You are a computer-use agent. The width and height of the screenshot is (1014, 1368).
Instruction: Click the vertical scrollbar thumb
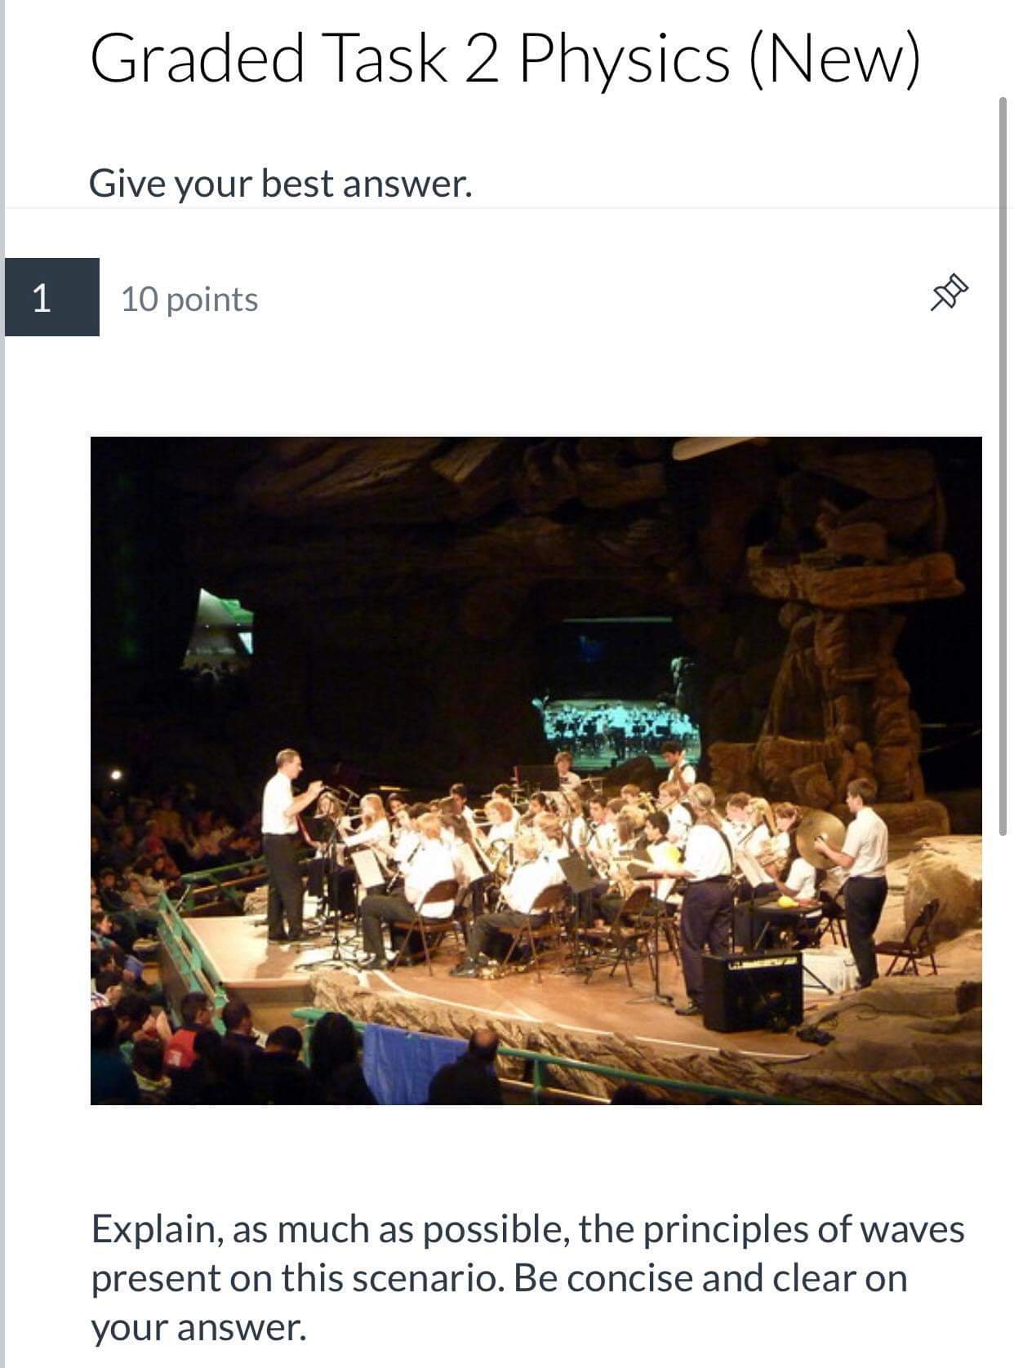point(1003,465)
